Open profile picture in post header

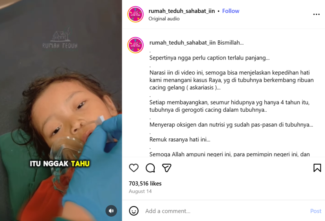(135, 14)
